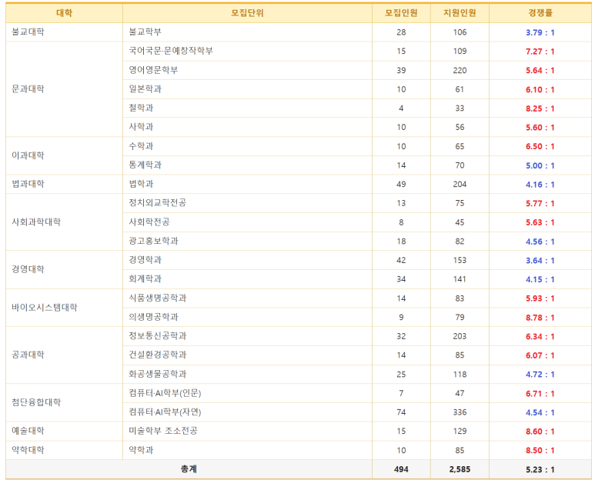The image size is (595, 480).
Task: Click the 법과대학 college cell
Action: pos(28,184)
